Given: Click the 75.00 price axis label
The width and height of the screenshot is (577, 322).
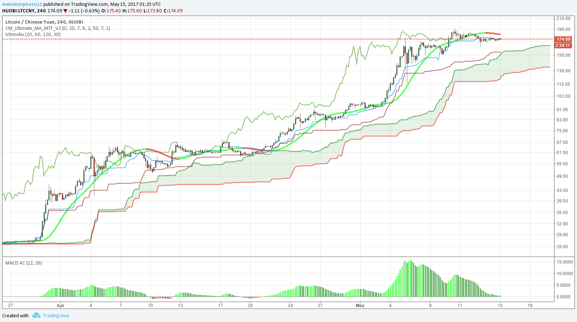Looking at the screenshot, I should (562, 130).
